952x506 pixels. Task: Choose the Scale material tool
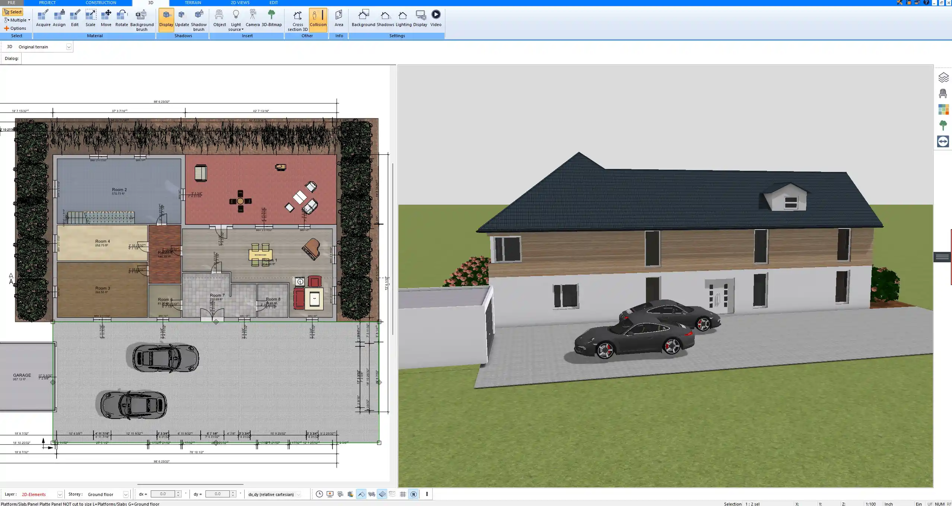pos(90,18)
